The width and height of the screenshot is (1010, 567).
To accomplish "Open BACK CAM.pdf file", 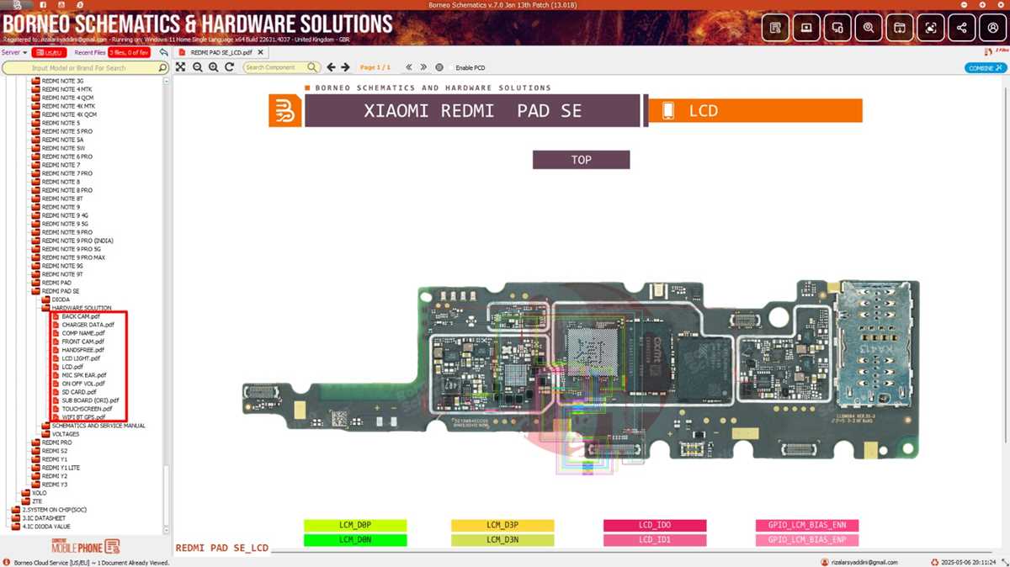I will 81,316.
